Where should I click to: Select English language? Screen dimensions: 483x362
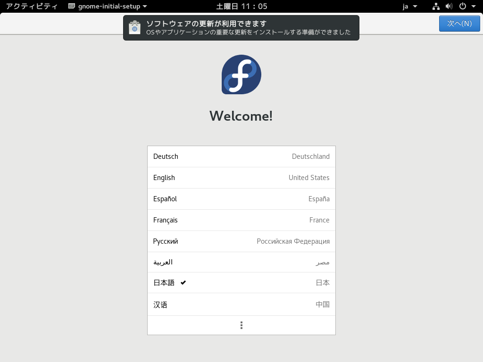[x=241, y=178]
